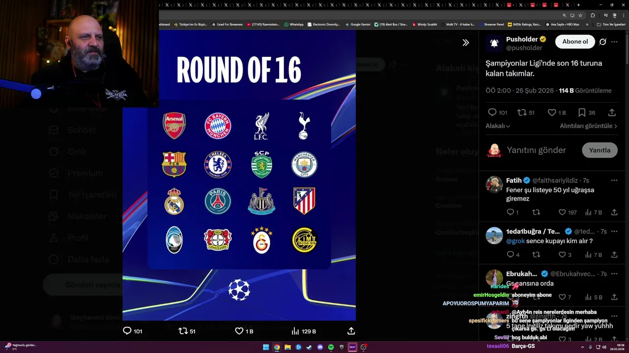Open Chrome from the taskbar
The height and width of the screenshot is (353, 629).
coord(277,347)
